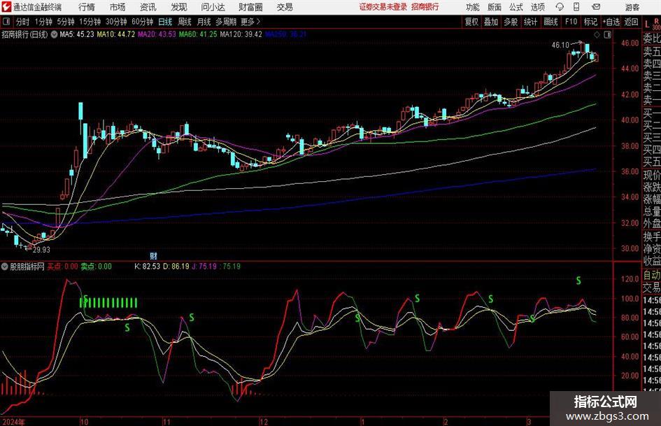Viewport: 661px width, 426px height.
Task: Click the MA120: 39.42 label
Action: pos(241,34)
